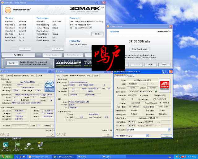Click the 1024 x 768 resolution value
This screenshot has height=159, width=198.
(57, 22)
